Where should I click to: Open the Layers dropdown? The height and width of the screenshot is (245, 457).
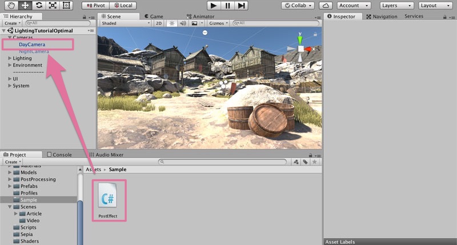pyautogui.click(x=396, y=5)
